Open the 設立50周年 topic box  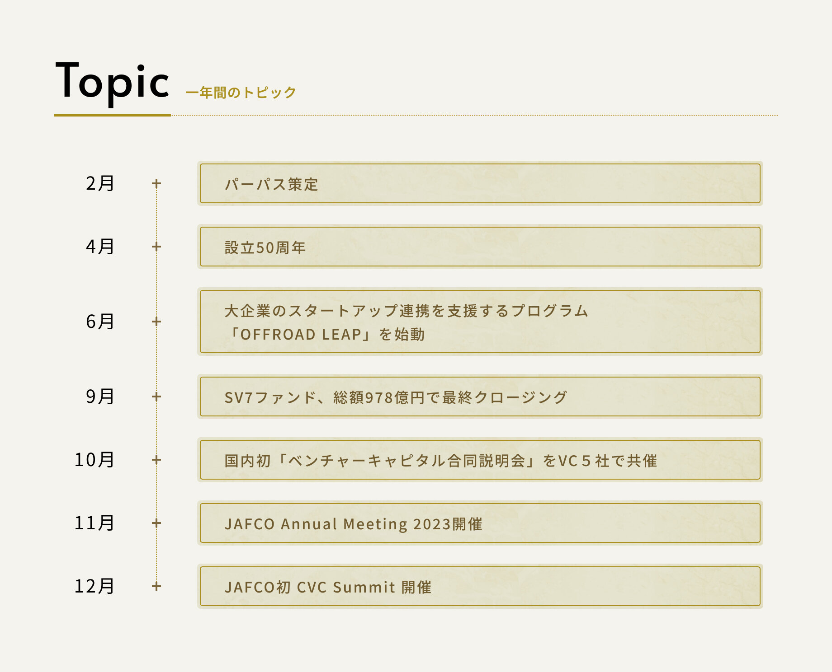(x=480, y=247)
